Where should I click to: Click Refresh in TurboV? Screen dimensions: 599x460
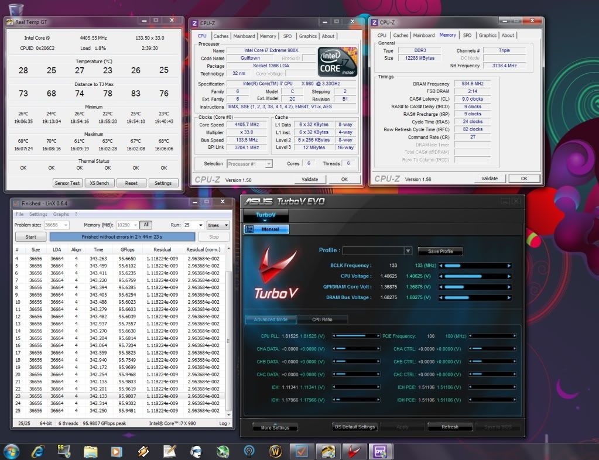point(450,427)
